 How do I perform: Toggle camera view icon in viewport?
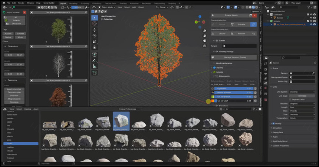204,41
